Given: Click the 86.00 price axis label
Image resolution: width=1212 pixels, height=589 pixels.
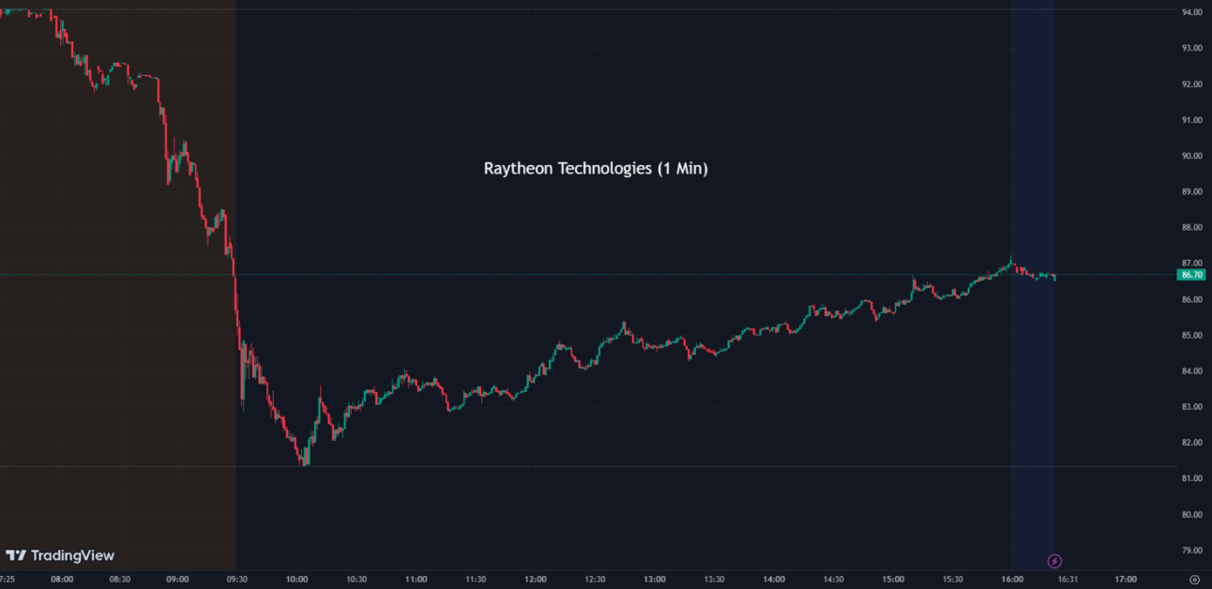Looking at the screenshot, I should point(1191,299).
